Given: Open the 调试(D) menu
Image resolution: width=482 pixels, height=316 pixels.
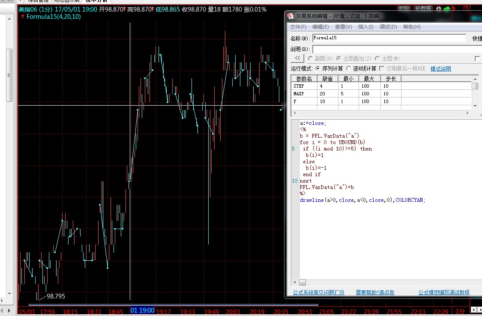Looking at the screenshot, I should 388,27.
